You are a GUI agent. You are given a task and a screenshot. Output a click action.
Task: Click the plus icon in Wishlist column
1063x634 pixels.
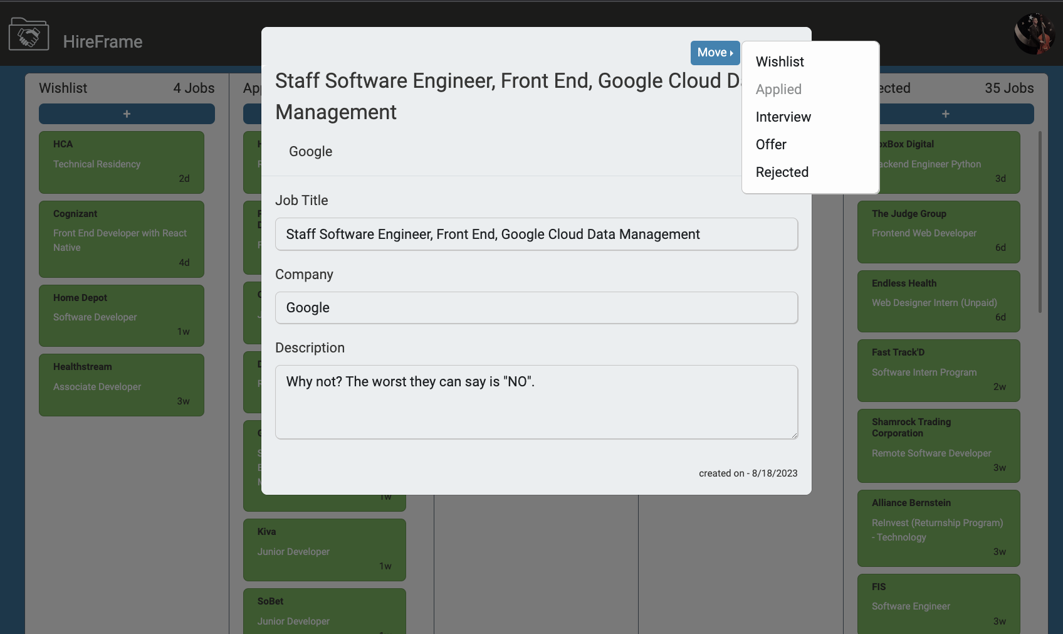point(127,114)
